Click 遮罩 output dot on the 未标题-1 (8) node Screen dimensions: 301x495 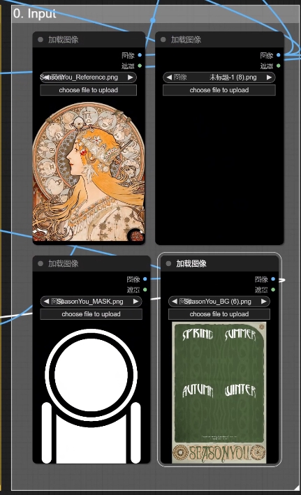pos(278,66)
